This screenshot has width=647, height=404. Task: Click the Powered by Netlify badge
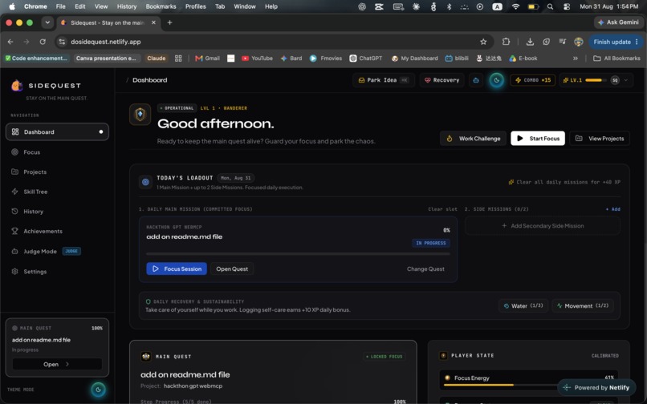tap(596, 387)
